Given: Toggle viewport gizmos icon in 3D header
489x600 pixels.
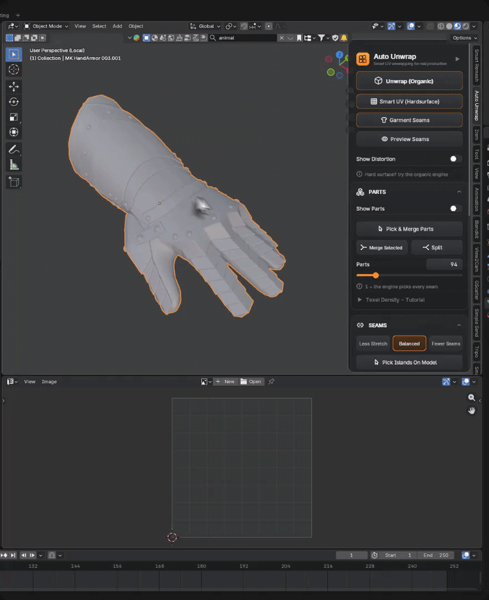Looking at the screenshot, I should (x=391, y=26).
